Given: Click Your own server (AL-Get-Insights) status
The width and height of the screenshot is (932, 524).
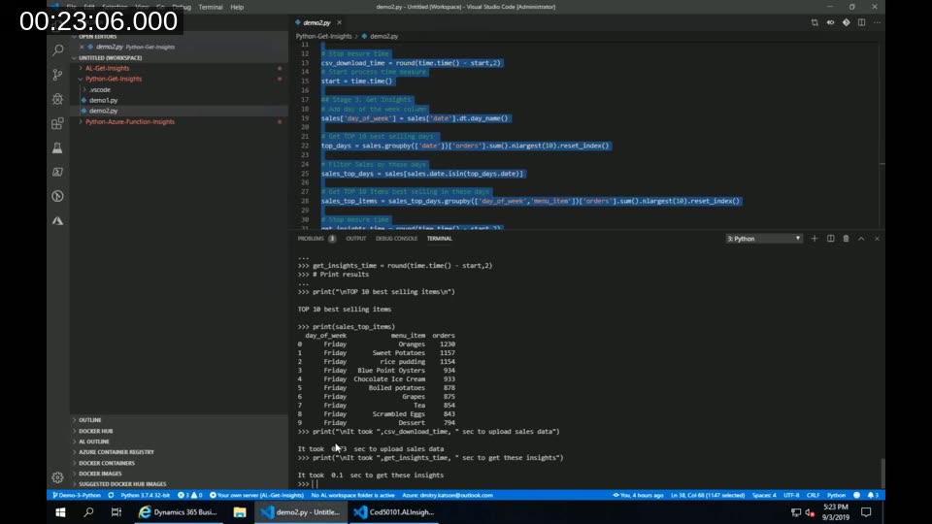Looking at the screenshot, I should pos(256,495).
